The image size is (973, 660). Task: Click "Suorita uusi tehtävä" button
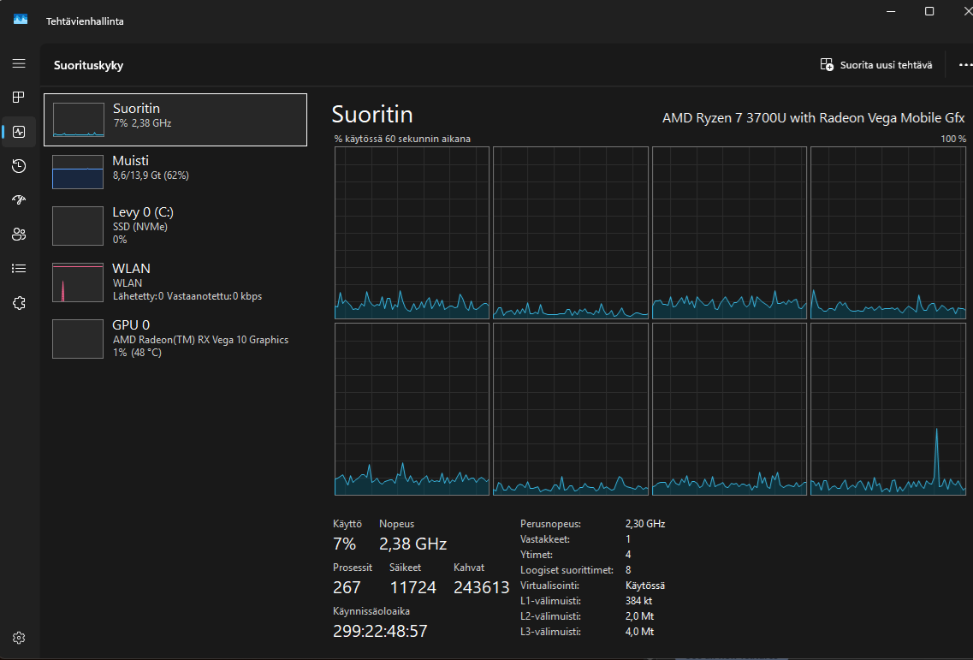876,65
